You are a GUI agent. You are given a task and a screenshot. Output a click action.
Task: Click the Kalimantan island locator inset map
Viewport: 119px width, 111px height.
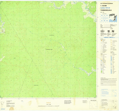(113, 18)
